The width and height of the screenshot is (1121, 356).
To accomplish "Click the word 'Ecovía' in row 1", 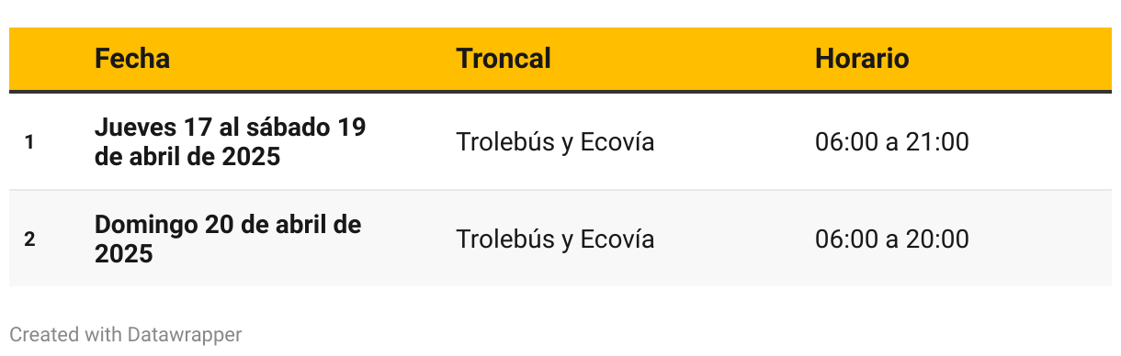I will click(x=617, y=142).
